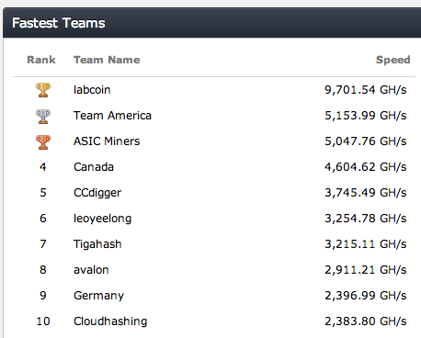The image size is (421, 338).
Task: Click the Fastest Teams panel title
Action: point(59,23)
